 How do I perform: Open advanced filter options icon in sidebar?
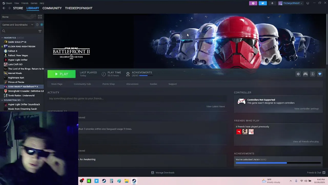pos(40,31)
